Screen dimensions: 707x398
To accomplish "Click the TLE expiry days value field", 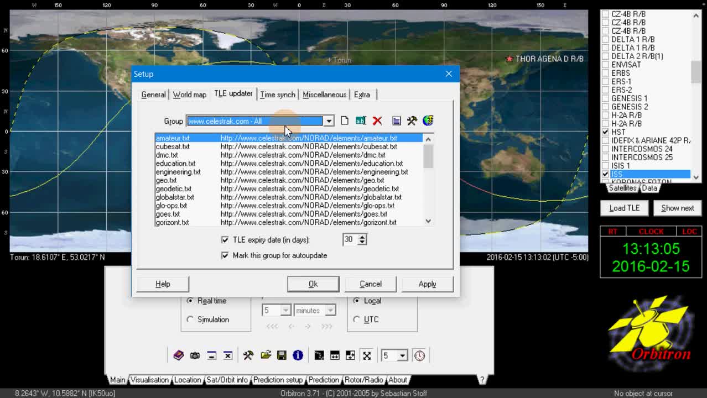I will tap(350, 239).
